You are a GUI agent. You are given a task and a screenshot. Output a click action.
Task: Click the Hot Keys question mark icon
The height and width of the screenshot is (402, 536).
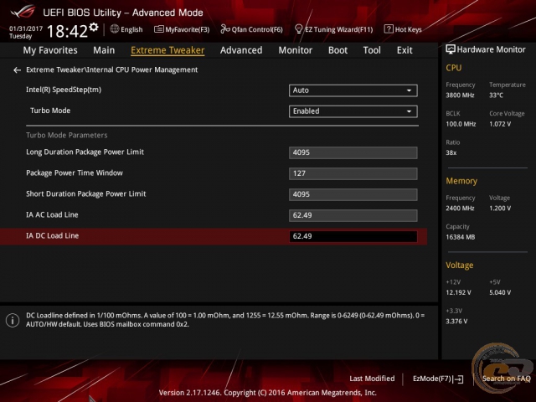(x=389, y=29)
